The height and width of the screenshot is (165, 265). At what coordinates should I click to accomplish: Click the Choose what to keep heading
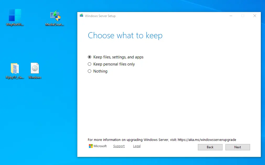(x=125, y=35)
